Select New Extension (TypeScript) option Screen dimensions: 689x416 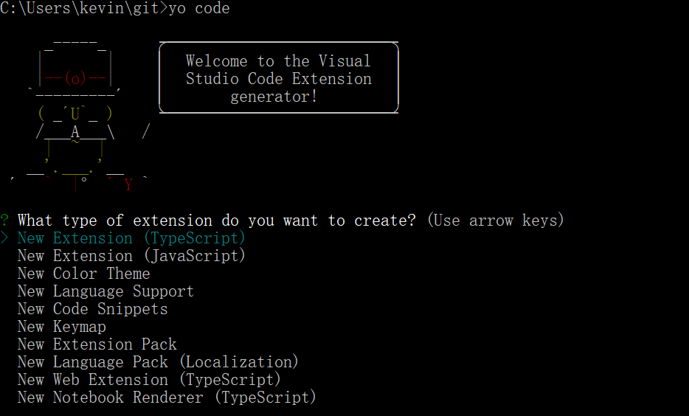click(131, 238)
